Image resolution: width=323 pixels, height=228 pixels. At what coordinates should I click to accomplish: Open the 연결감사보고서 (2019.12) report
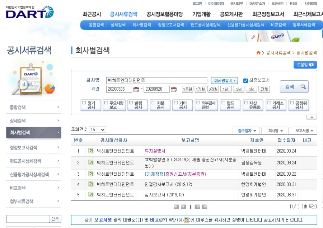(x=168, y=184)
